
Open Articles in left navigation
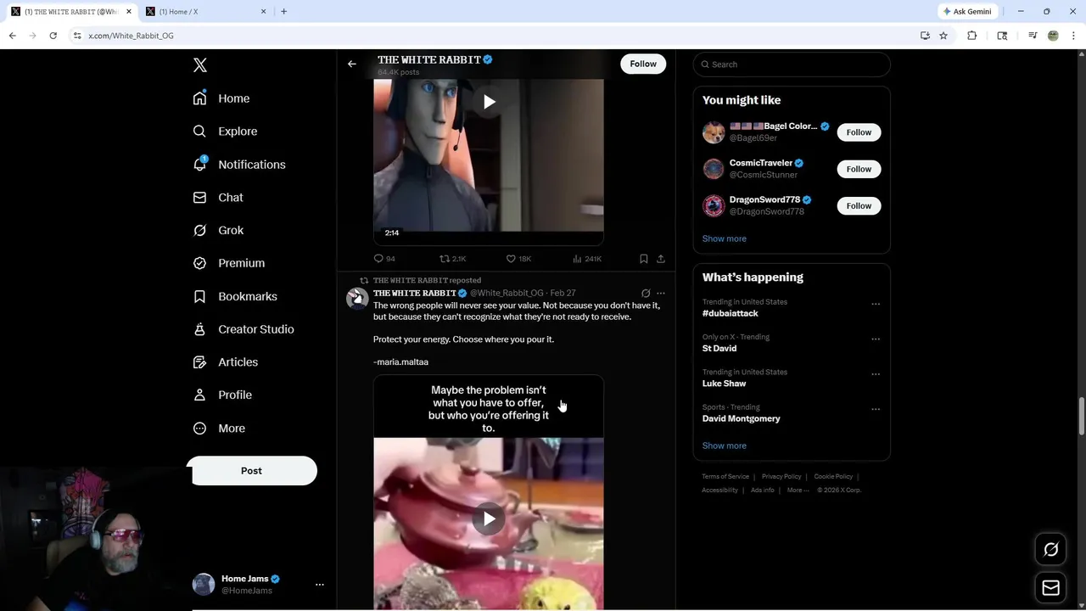tap(226, 362)
